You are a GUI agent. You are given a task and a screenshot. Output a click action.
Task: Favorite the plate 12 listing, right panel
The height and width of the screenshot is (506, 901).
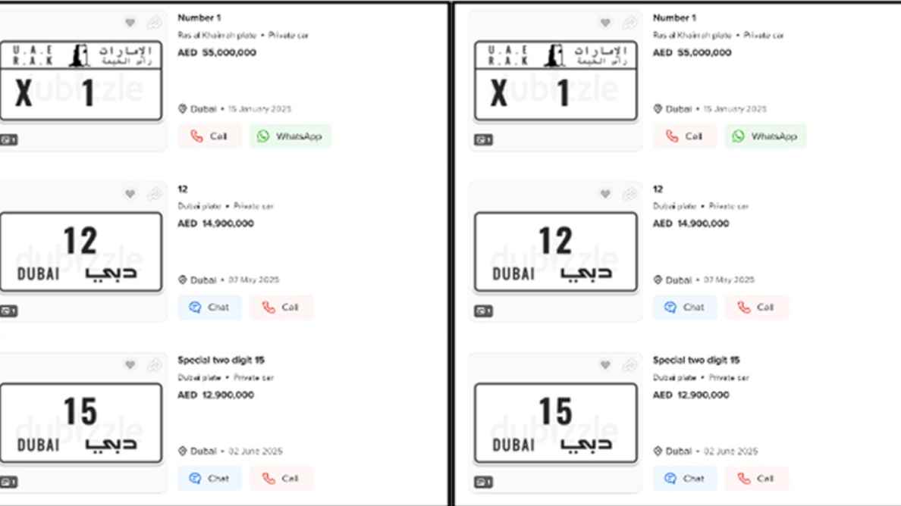[x=605, y=194]
